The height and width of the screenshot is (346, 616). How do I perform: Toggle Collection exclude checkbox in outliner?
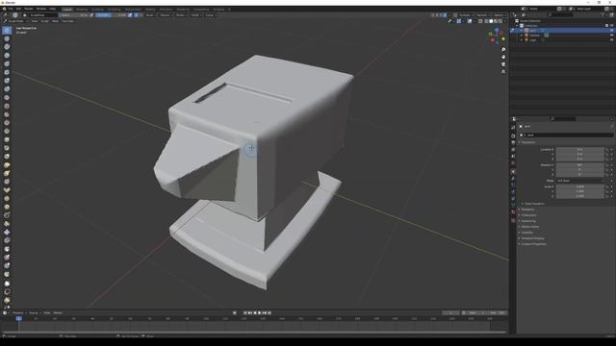(x=607, y=26)
